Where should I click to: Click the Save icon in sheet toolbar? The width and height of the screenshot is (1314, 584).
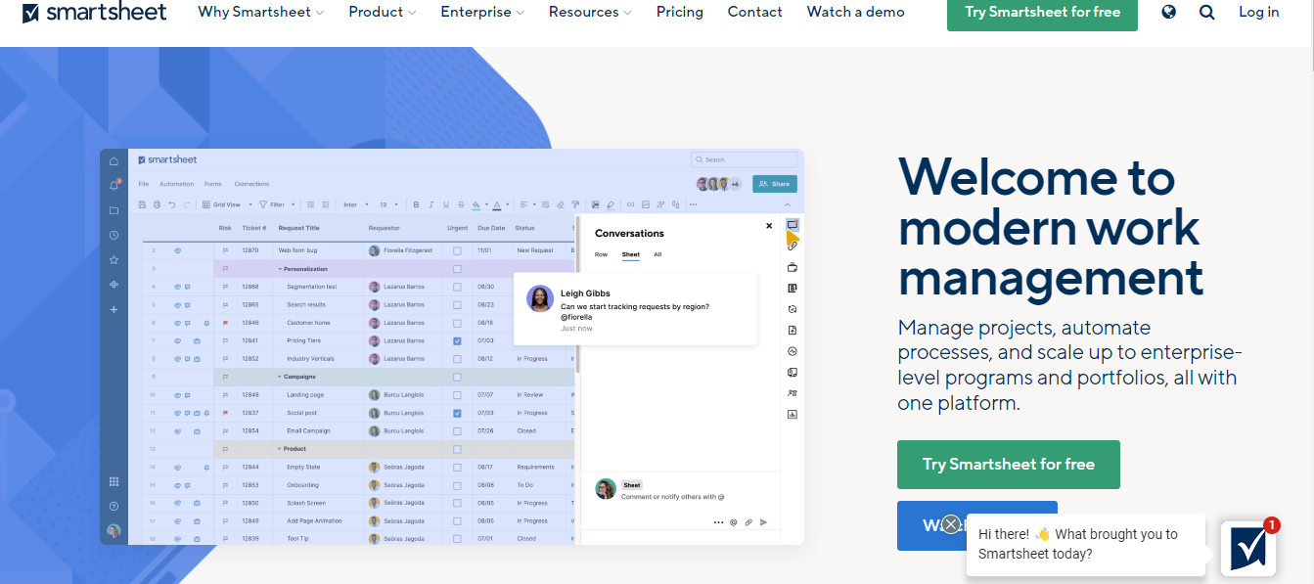[x=142, y=204]
